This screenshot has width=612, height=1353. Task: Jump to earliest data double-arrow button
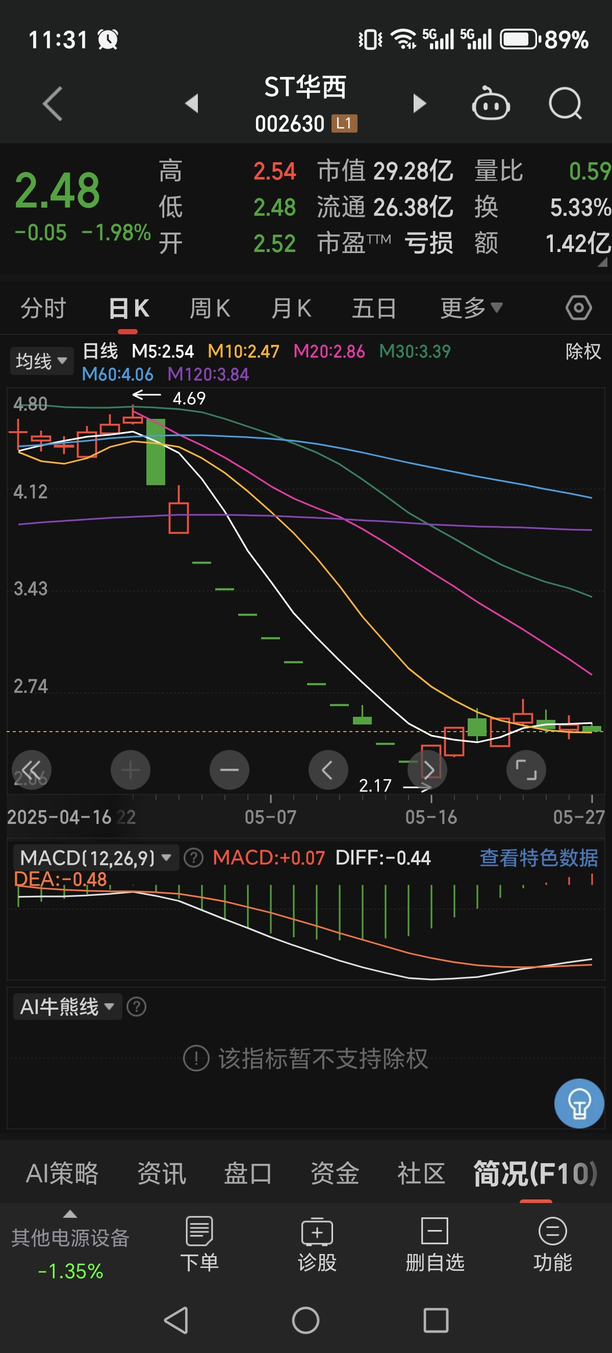click(x=32, y=770)
